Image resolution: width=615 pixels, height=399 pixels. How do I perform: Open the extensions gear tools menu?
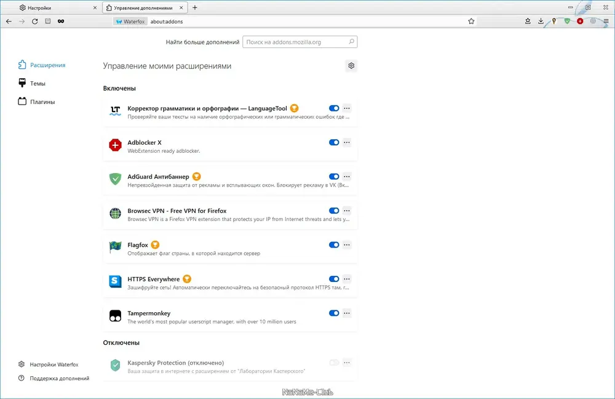pyautogui.click(x=351, y=66)
